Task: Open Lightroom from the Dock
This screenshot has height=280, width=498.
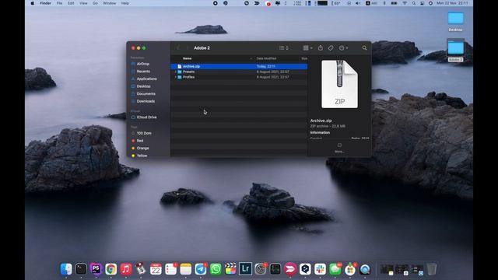Action: [x=246, y=269]
